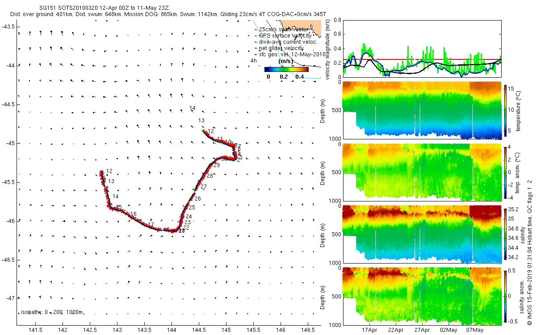
Task: Click the horizontal velocity colorbar in the map legend
Action: click(x=286, y=69)
